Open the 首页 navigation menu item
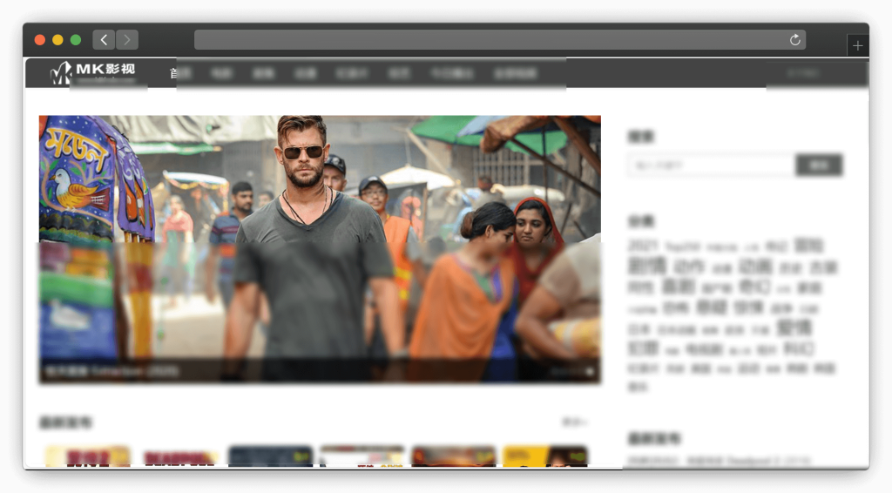Screen dimensions: 892x493 point(180,74)
